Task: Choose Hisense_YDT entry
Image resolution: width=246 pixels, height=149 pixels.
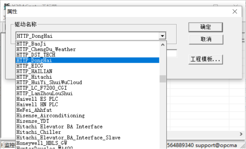Action: coord(87,121)
